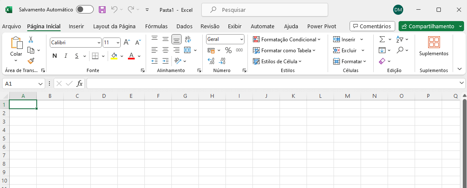
Task: Switch to the Inserir tab
Action: (x=76, y=26)
